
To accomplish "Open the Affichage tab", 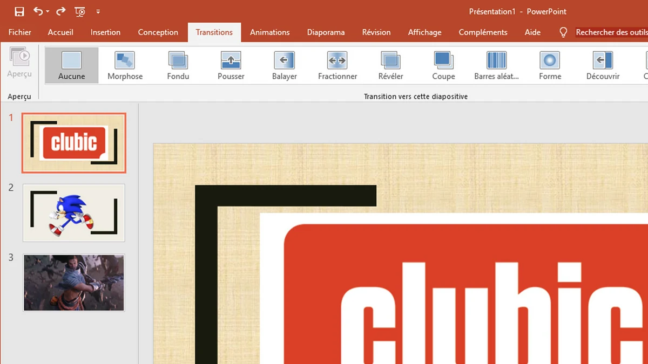I will tap(424, 32).
